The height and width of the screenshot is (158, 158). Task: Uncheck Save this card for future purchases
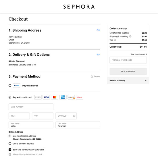pyautogui.click(x=10, y=150)
